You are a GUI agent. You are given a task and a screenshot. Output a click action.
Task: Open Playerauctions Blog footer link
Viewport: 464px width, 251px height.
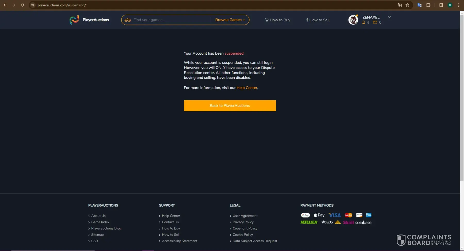[106, 228]
